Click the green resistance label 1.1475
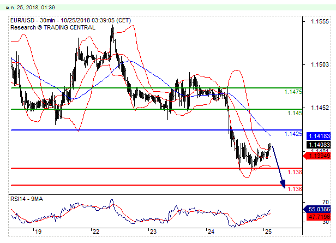Screen dimensions: 336x243 click(293, 92)
